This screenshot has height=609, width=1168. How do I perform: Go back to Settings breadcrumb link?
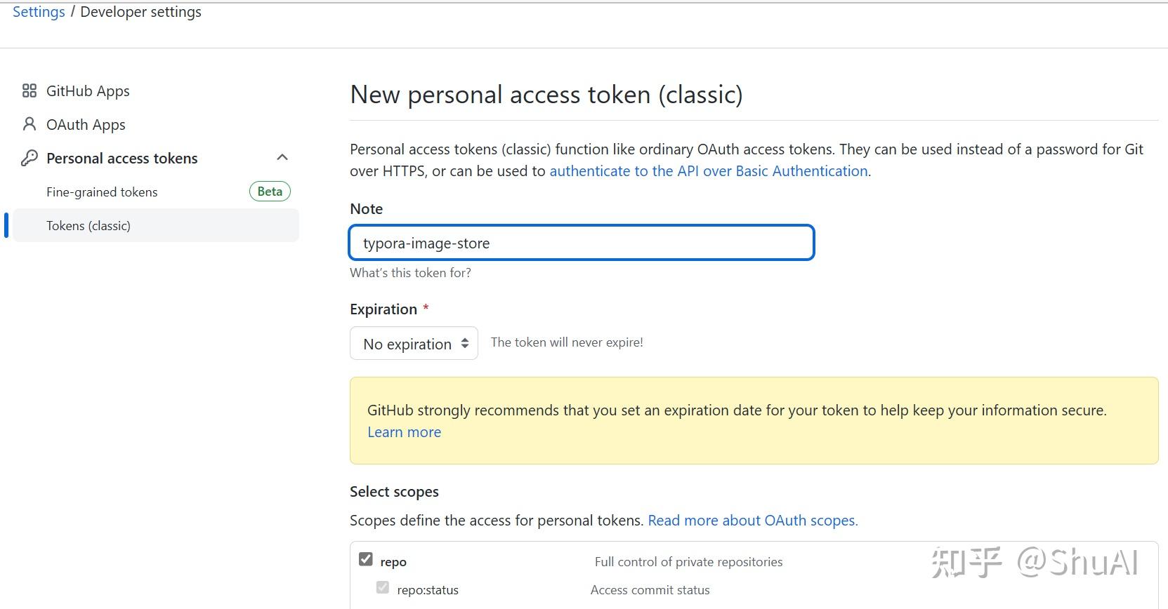39,12
